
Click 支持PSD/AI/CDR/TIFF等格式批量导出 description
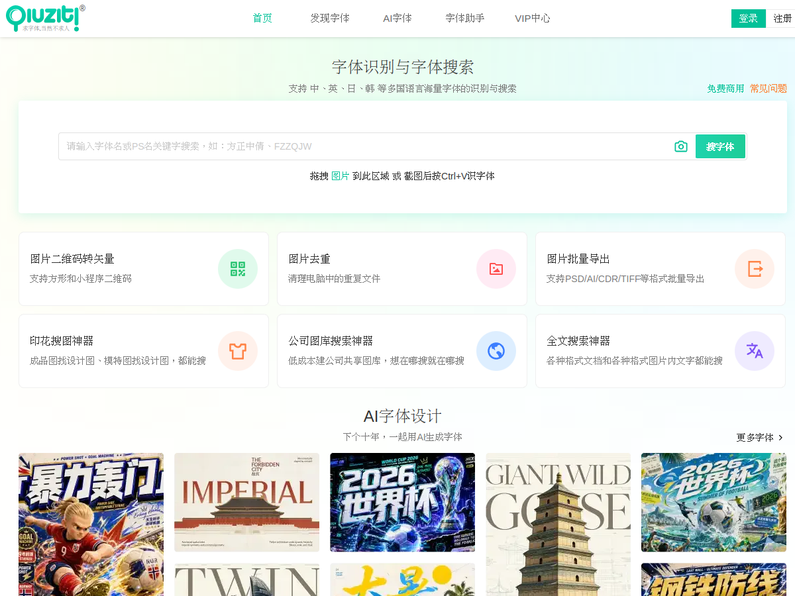tap(625, 279)
